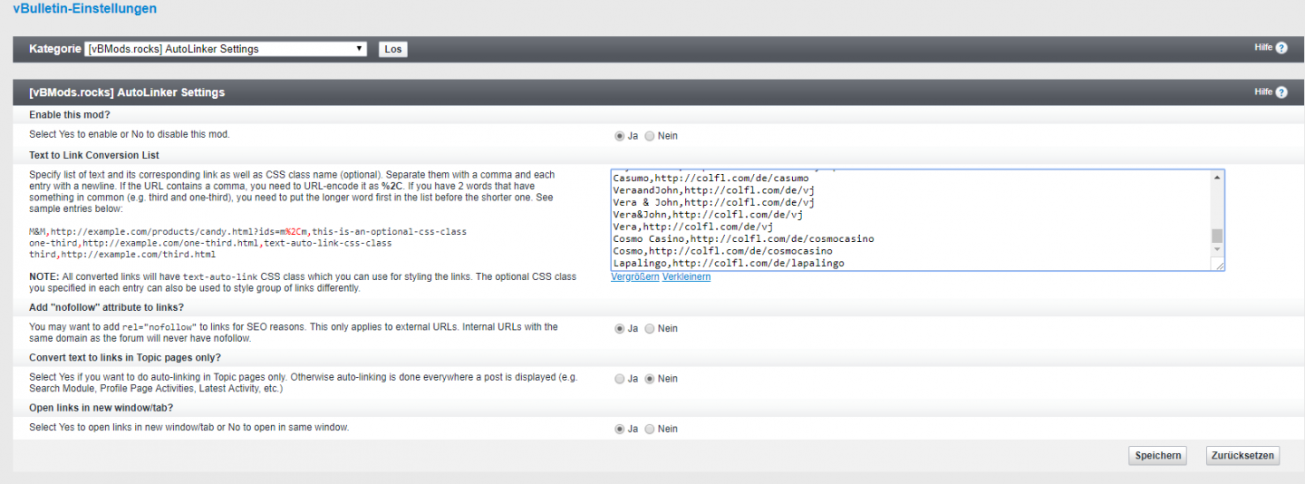The height and width of the screenshot is (484, 1305).
Task: Click the Add "nofollow" attribute to links? label
Action: coord(106,307)
